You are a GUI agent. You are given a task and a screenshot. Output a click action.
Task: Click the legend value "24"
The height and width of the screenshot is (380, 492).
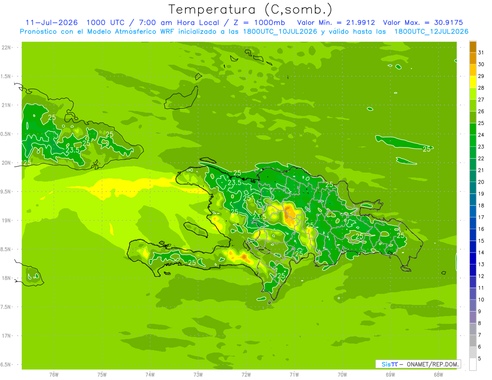pos(481,135)
